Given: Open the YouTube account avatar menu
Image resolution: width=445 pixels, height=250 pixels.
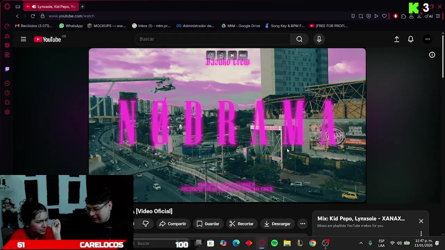Looking at the screenshot, I should [x=428, y=39].
